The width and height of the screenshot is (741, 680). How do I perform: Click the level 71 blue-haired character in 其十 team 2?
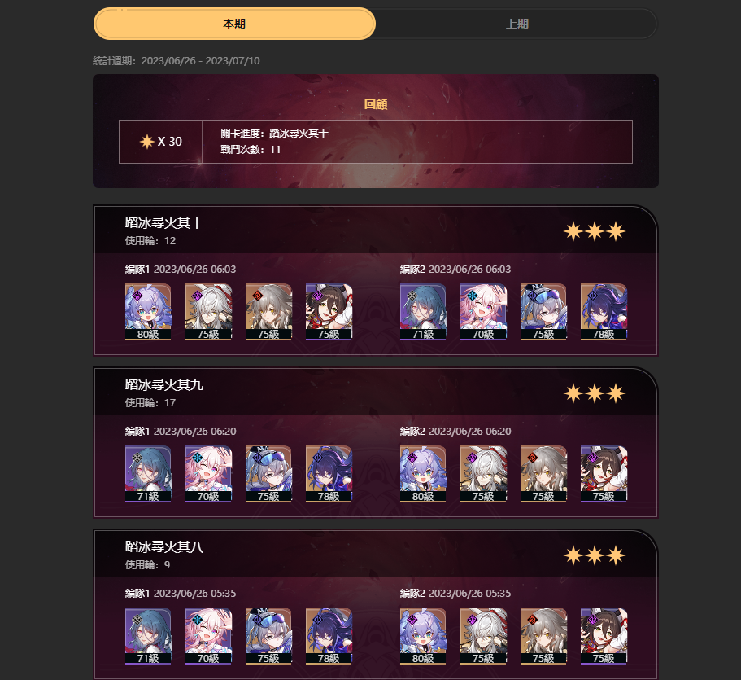pos(423,312)
